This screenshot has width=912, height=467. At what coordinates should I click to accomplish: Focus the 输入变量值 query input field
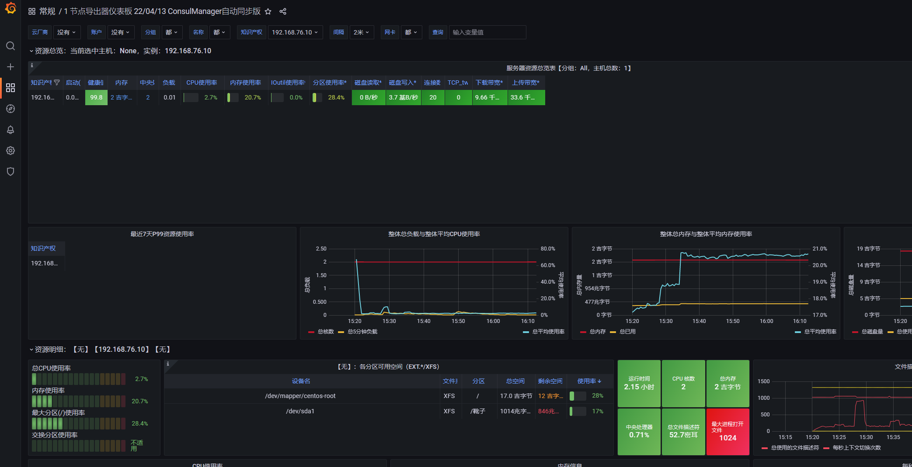(x=487, y=32)
